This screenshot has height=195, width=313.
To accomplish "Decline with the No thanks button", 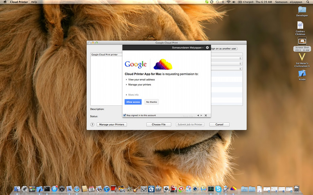I will [x=151, y=102].
